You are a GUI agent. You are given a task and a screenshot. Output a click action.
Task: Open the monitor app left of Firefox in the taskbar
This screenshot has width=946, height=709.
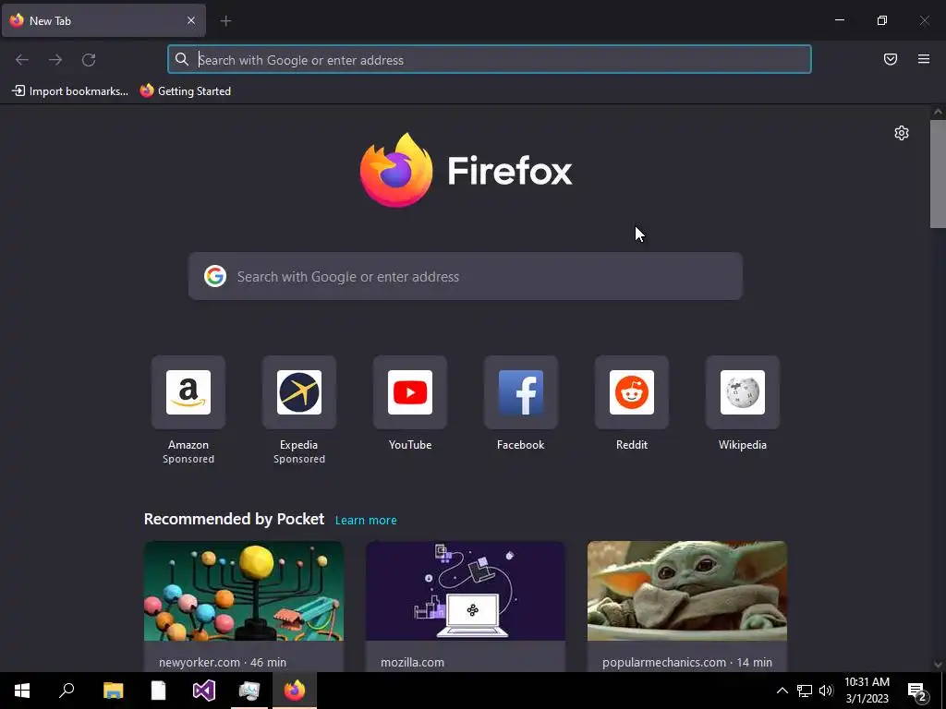[249, 691]
